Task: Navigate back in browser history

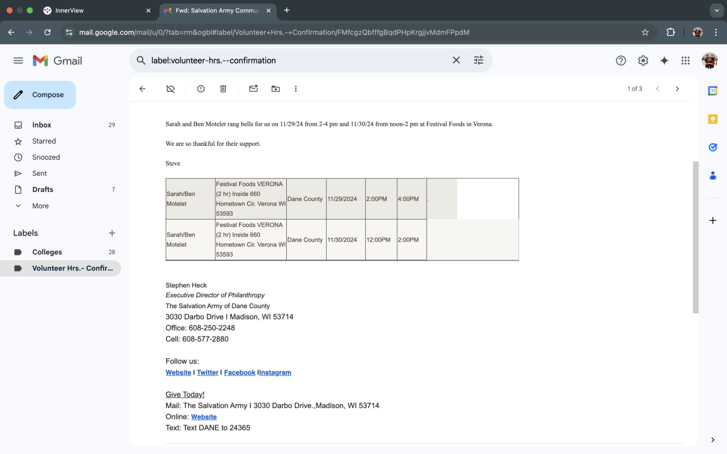Action: tap(11, 32)
